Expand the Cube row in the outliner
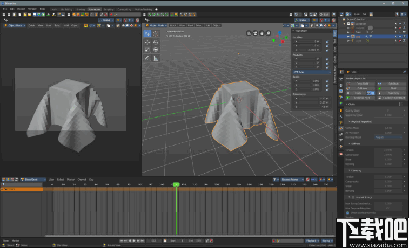409x248 pixels. click(348, 32)
